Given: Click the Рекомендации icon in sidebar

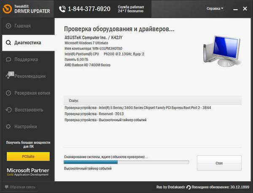Looking at the screenshot, I should (8, 76).
